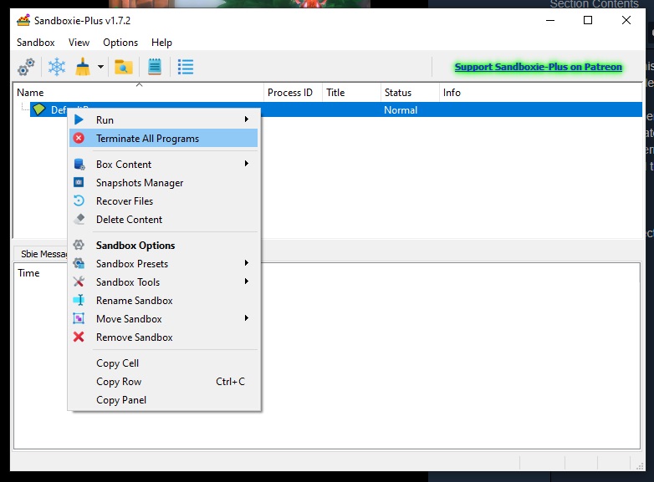Click the bullet list toolbar icon
The image size is (654, 482).
186,67
